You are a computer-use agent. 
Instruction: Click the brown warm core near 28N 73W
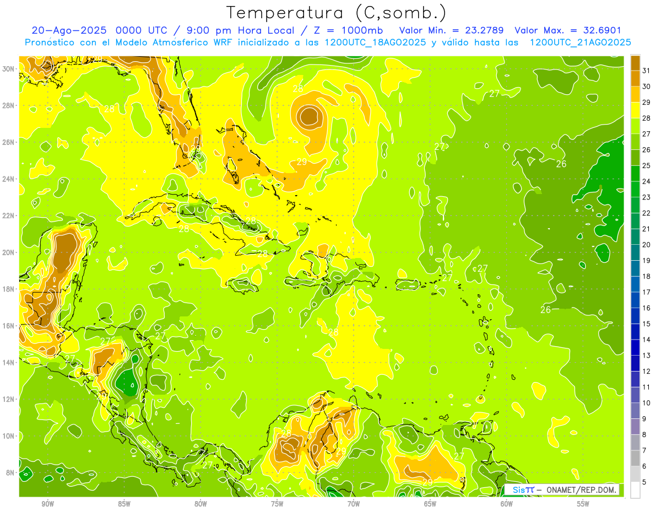tap(310, 116)
